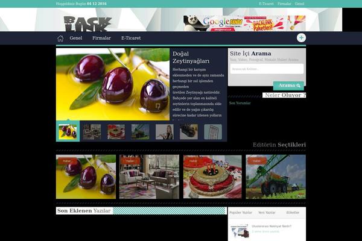
Task: Click the home icon in navigation bar
Action: point(60,39)
